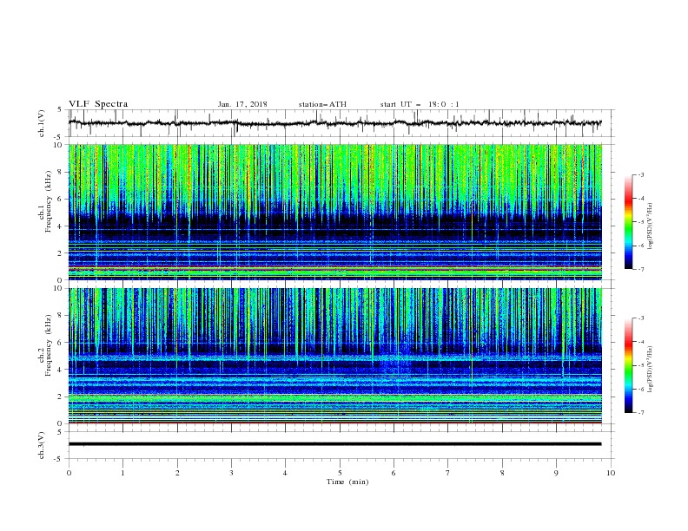Screen dimensions: 688x531
Task: Click the time axis tick label '9'
Action: point(556,473)
